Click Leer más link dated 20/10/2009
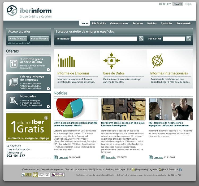This screenshot has height=186, width=199. [x=111, y=157]
